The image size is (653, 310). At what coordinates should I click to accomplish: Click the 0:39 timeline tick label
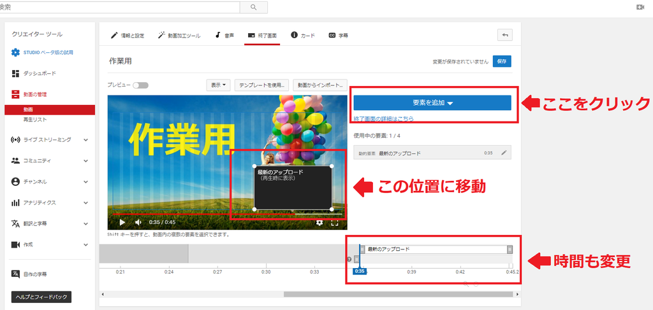[x=411, y=272]
